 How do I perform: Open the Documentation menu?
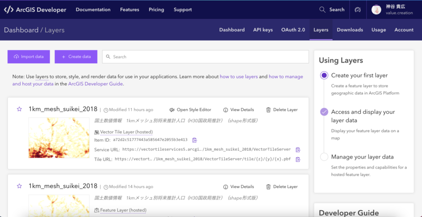pos(93,9)
